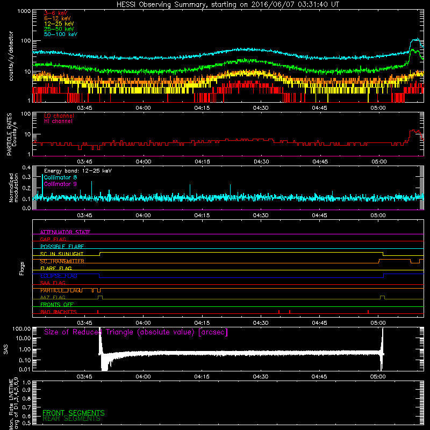Select the yellow 12-25 keV legend entry

[x=59, y=24]
